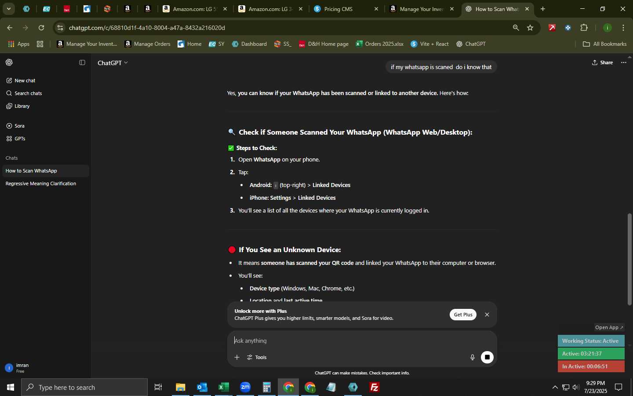Expand the ChatGPT model dropdown
The image size is (633, 396).
tap(113, 63)
